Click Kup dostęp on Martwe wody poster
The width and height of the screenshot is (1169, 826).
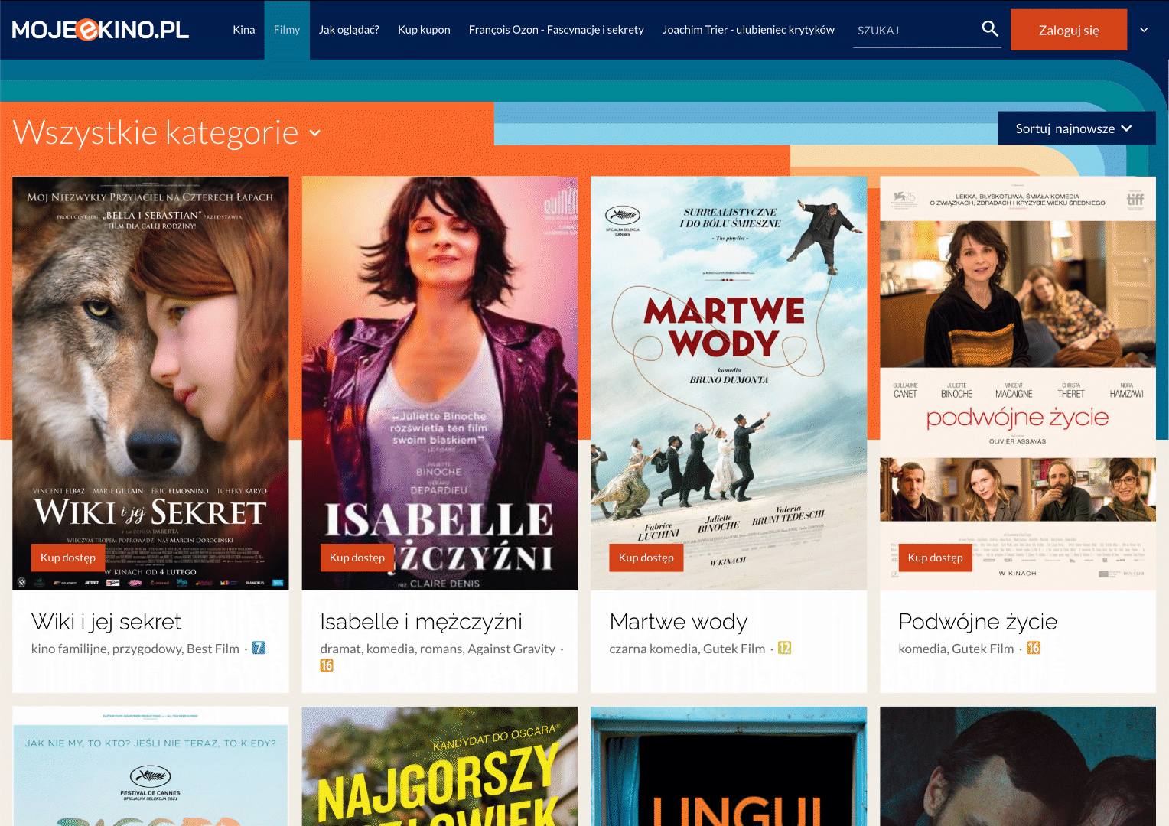[646, 558]
